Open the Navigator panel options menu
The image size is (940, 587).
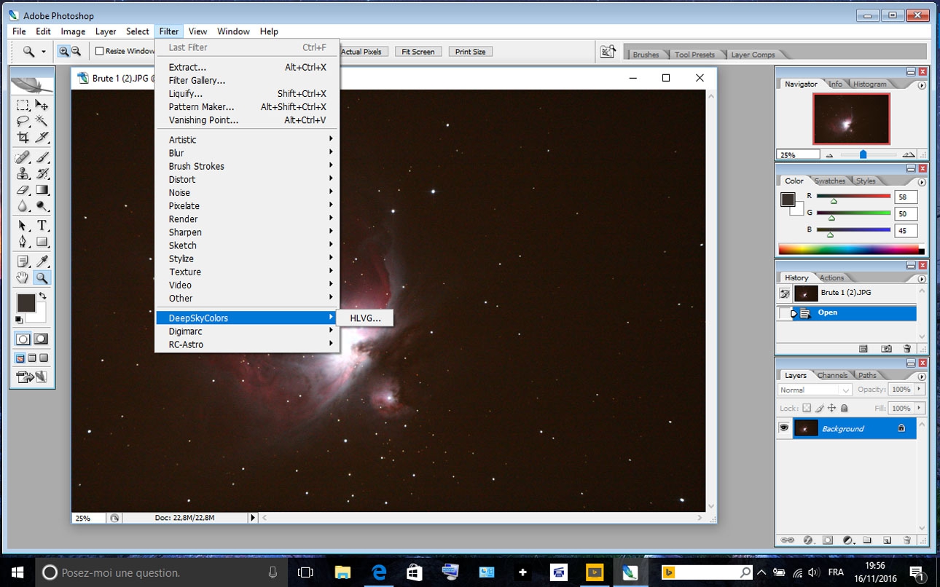coord(922,85)
